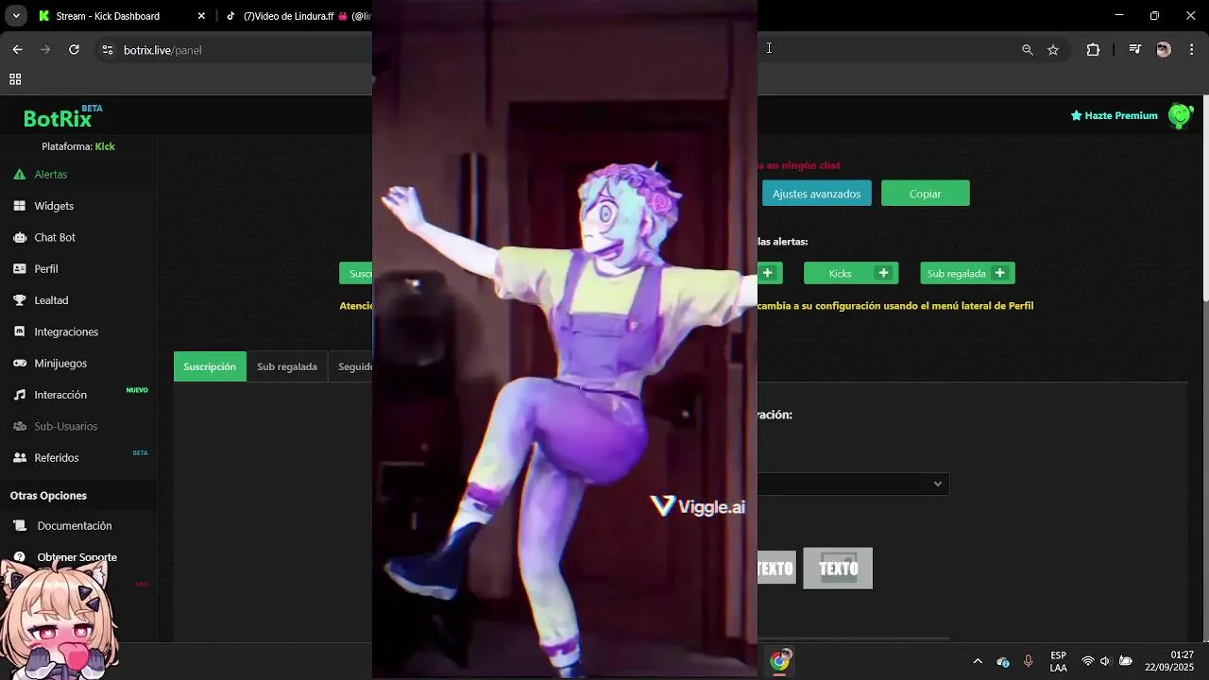Click the Minijuegos gamepad icon
Screen dimensions: 1209x680
click(19, 363)
